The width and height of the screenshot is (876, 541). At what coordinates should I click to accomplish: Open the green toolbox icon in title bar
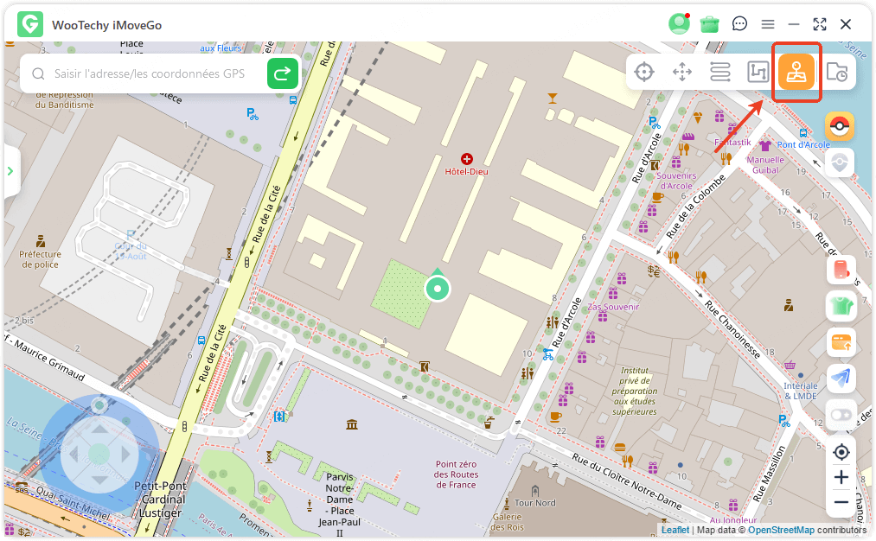tap(710, 24)
